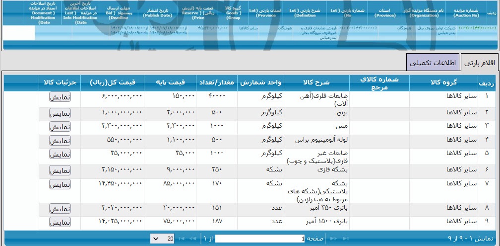
Task: Click the سایر کالاها cell in row ۹
Action: (443, 223)
